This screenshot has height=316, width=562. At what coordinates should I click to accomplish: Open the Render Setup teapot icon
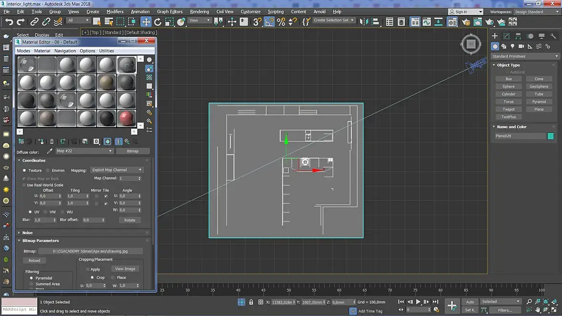tap(466, 22)
